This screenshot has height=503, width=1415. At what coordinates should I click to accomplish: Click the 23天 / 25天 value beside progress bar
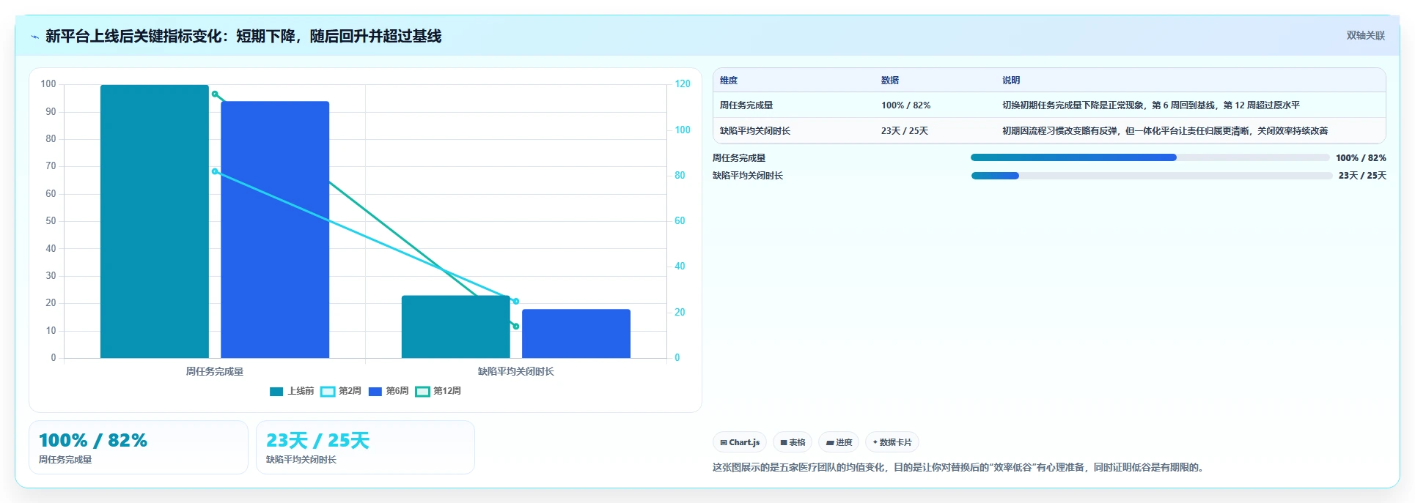point(1362,176)
